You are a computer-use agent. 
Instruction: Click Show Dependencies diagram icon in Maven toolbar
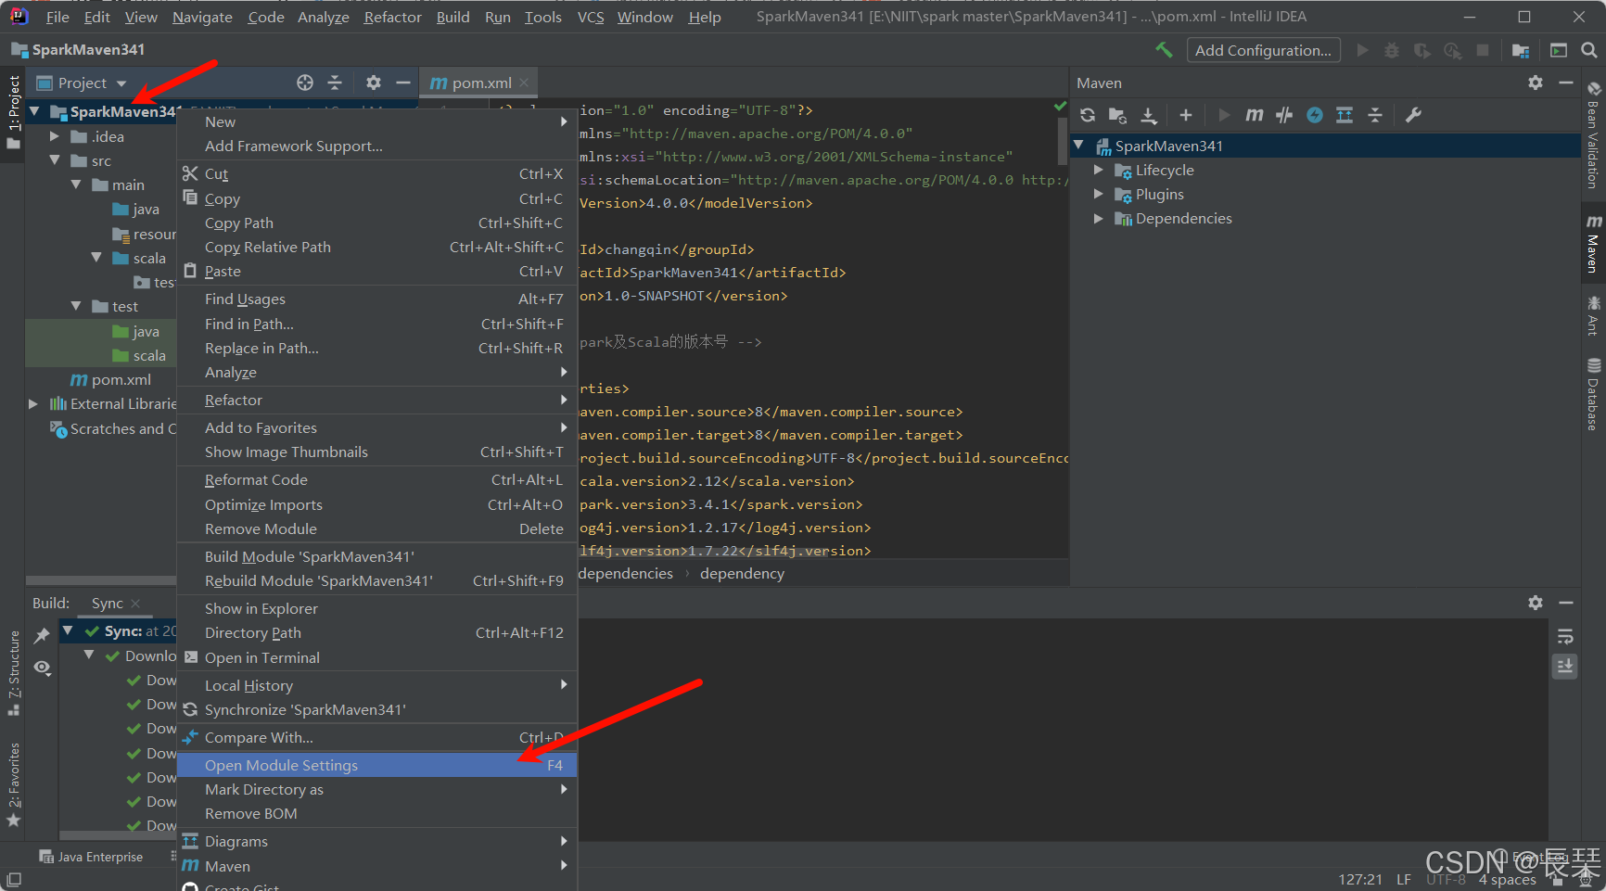click(1345, 115)
